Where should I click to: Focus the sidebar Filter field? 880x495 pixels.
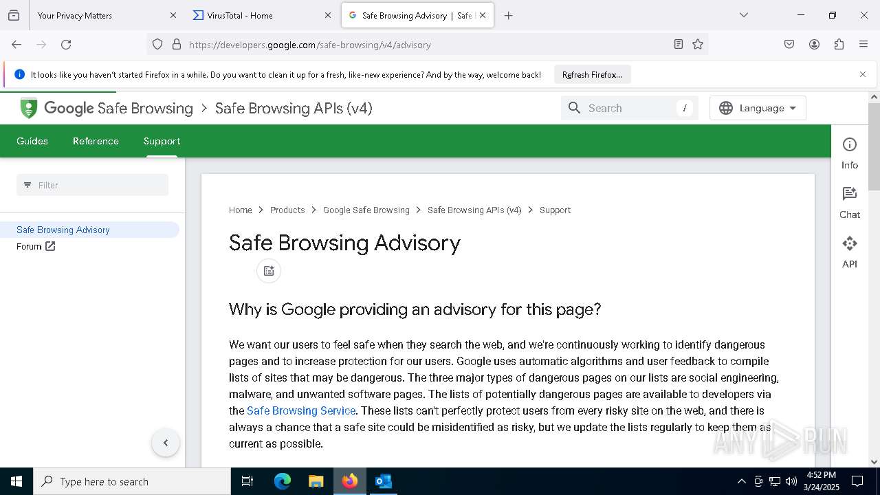92,185
